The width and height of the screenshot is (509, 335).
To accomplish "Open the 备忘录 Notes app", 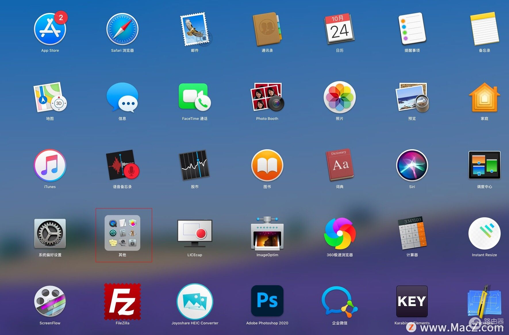I will click(x=485, y=29).
